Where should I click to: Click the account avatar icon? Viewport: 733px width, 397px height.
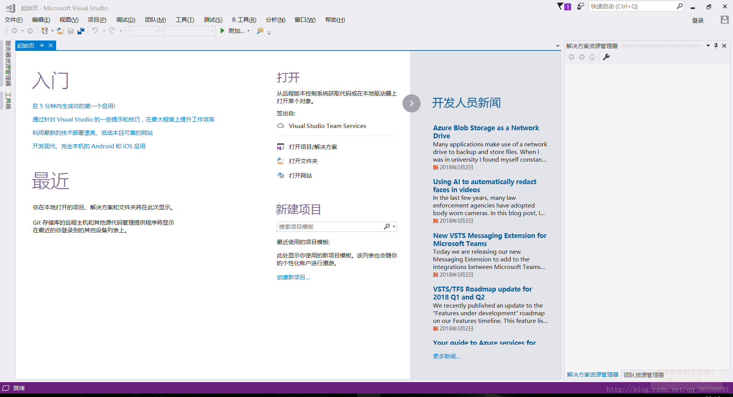pyautogui.click(x=725, y=20)
